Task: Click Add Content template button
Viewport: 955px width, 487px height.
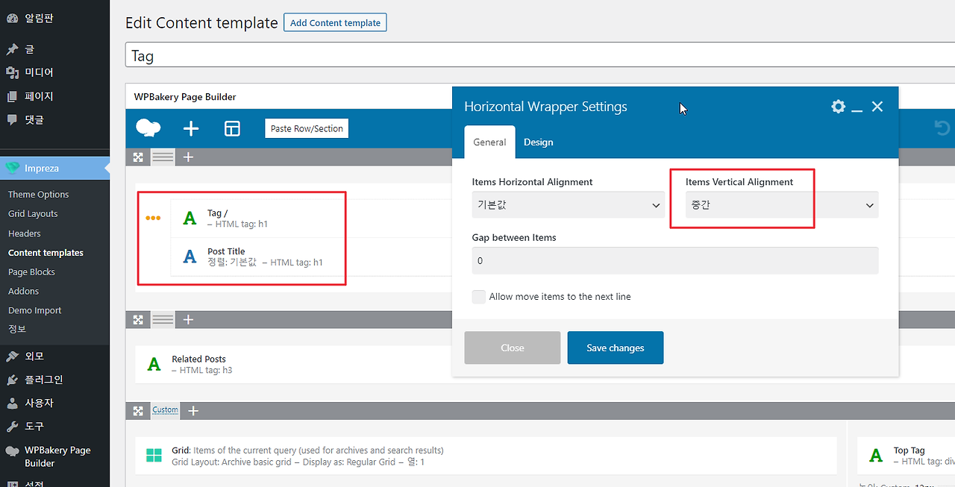Action: [335, 23]
